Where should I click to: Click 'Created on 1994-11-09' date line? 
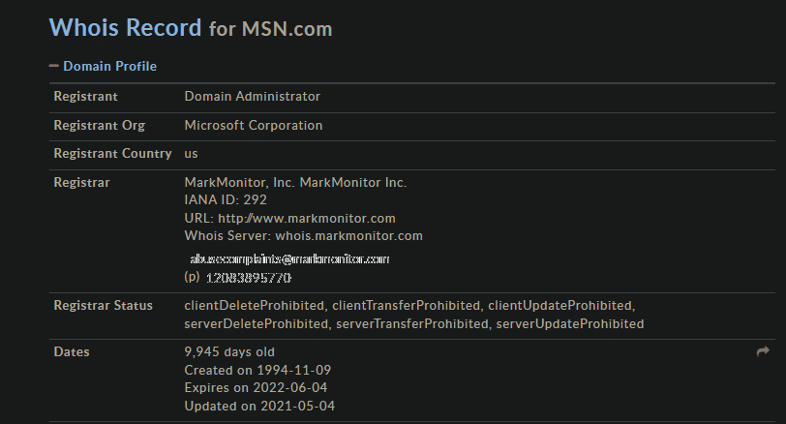tap(257, 370)
